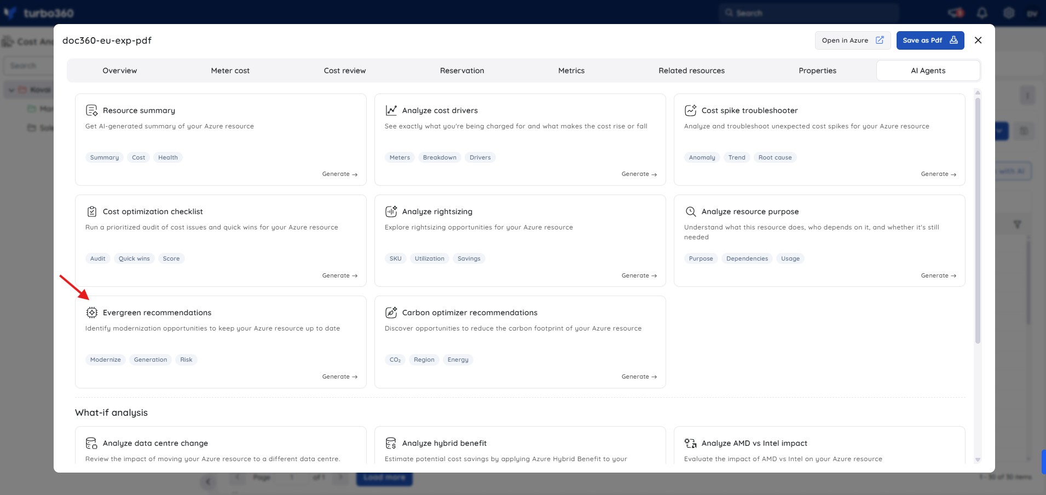The width and height of the screenshot is (1046, 495).
Task: Click the Analyze rightsizing card icon
Action: click(x=391, y=211)
